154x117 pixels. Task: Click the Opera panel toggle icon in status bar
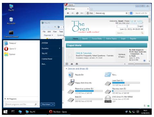click(x=67, y=64)
